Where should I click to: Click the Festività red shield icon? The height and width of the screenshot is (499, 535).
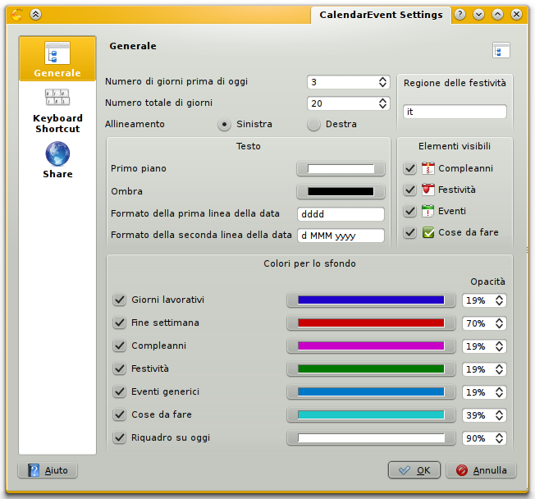[x=428, y=190]
